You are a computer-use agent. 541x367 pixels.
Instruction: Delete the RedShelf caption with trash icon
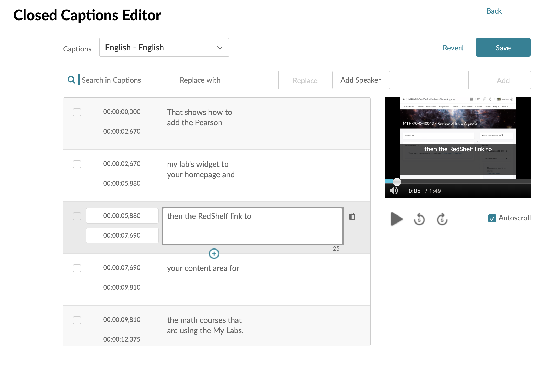click(352, 216)
